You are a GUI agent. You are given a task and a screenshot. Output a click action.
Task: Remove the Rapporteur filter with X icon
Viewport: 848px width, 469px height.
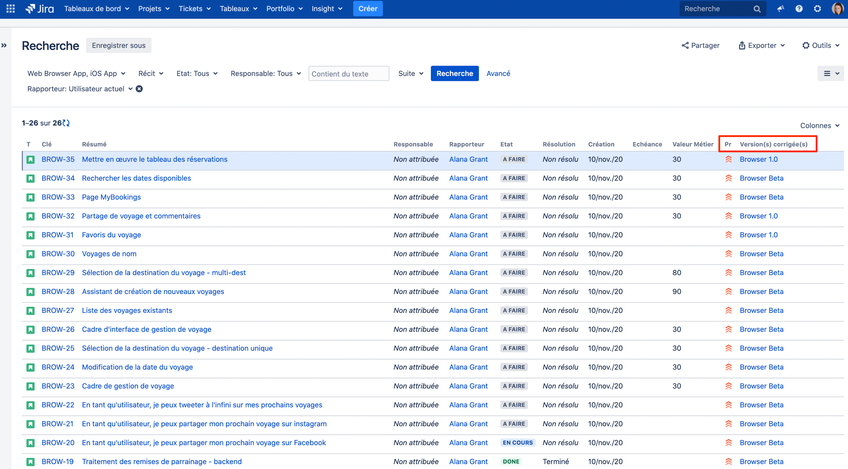click(139, 89)
